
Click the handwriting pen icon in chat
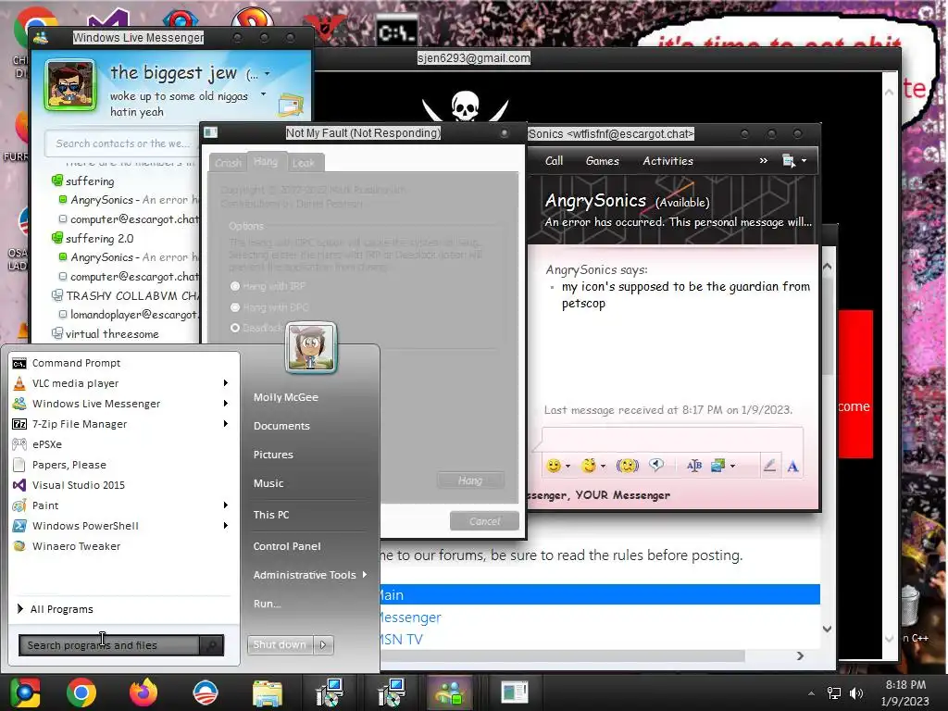click(769, 466)
